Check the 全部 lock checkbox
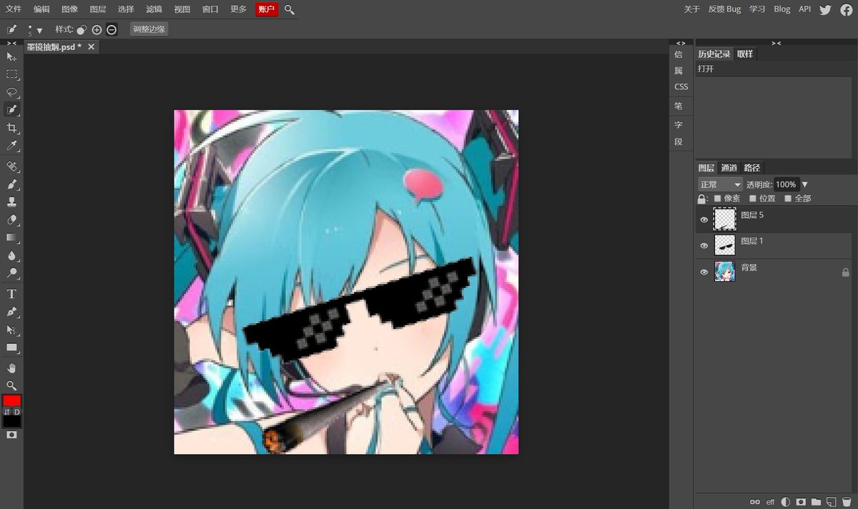Viewport: 858px width, 509px height. [x=788, y=199]
